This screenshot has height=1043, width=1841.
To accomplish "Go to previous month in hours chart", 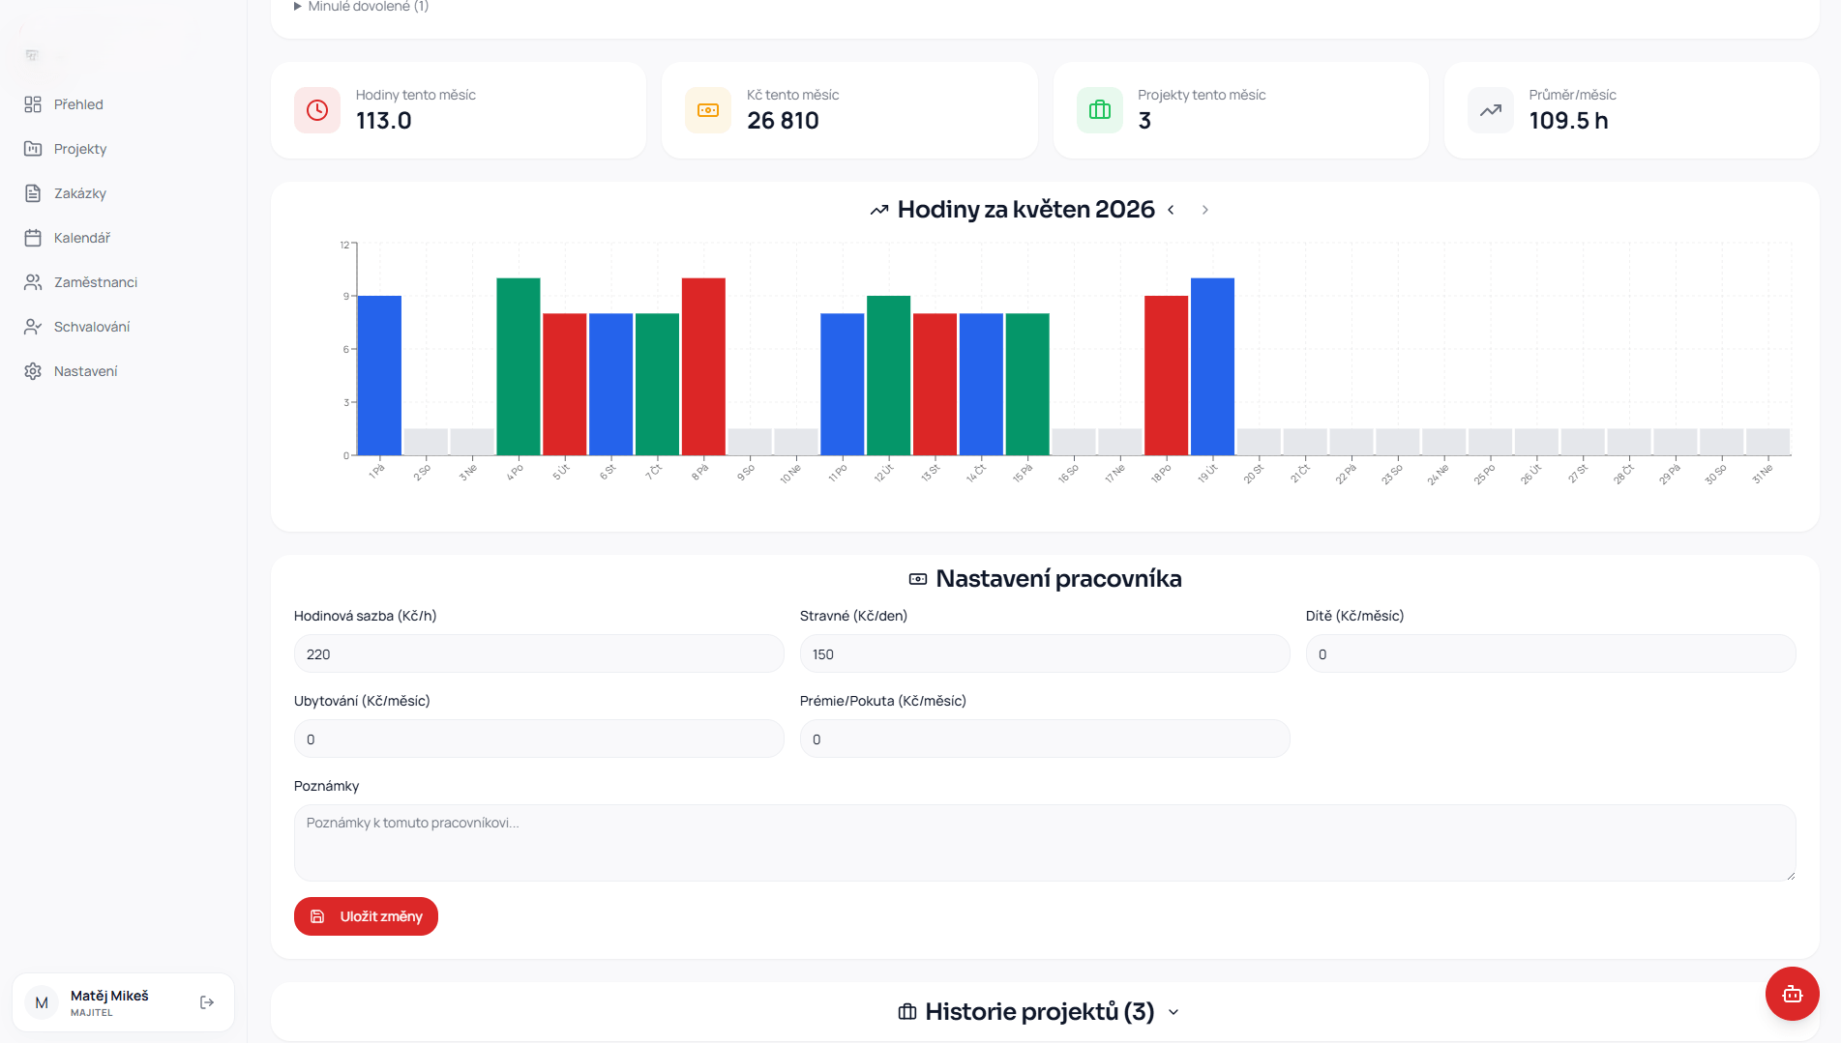I will 1171,210.
